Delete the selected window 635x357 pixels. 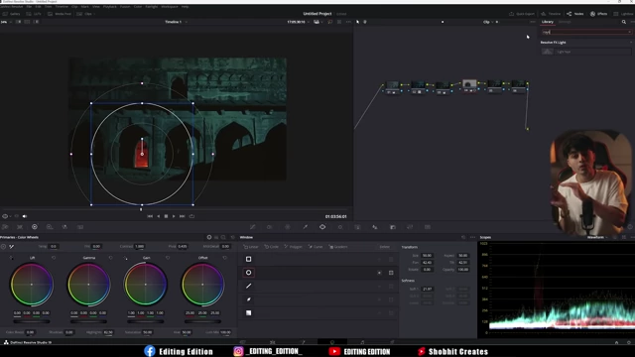[384, 247]
